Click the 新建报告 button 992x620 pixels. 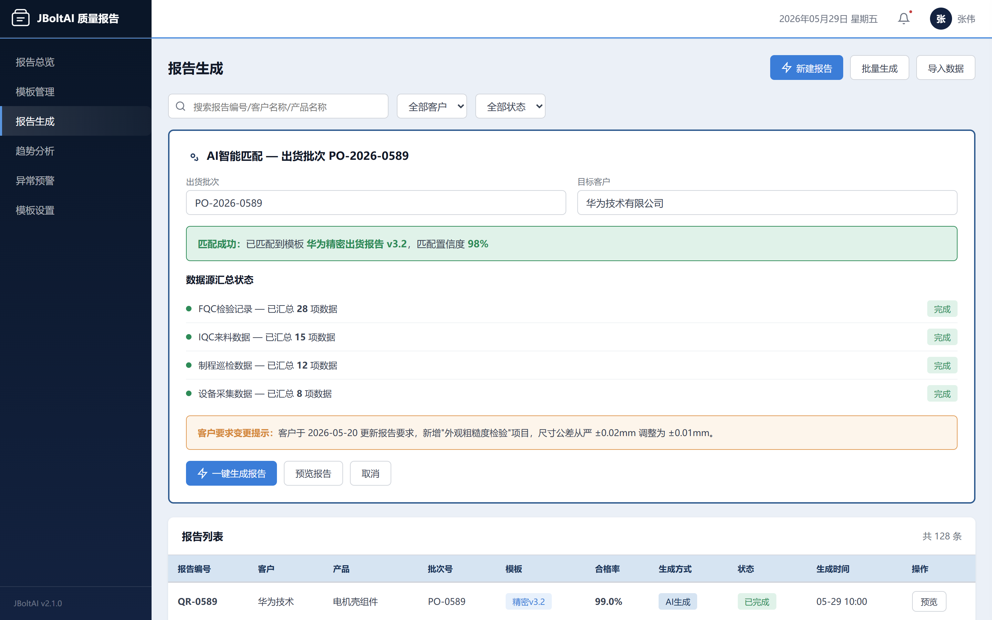[x=806, y=68]
